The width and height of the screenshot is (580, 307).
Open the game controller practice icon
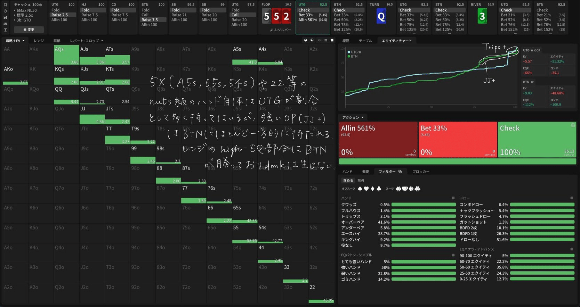pos(5,24)
